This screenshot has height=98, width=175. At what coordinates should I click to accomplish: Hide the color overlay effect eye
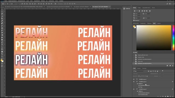pyautogui.click(x=139, y=95)
